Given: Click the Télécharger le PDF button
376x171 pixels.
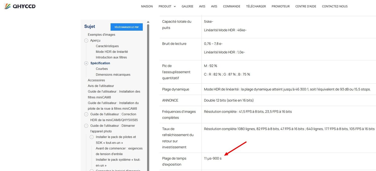Looking at the screenshot, I should [127, 27].
